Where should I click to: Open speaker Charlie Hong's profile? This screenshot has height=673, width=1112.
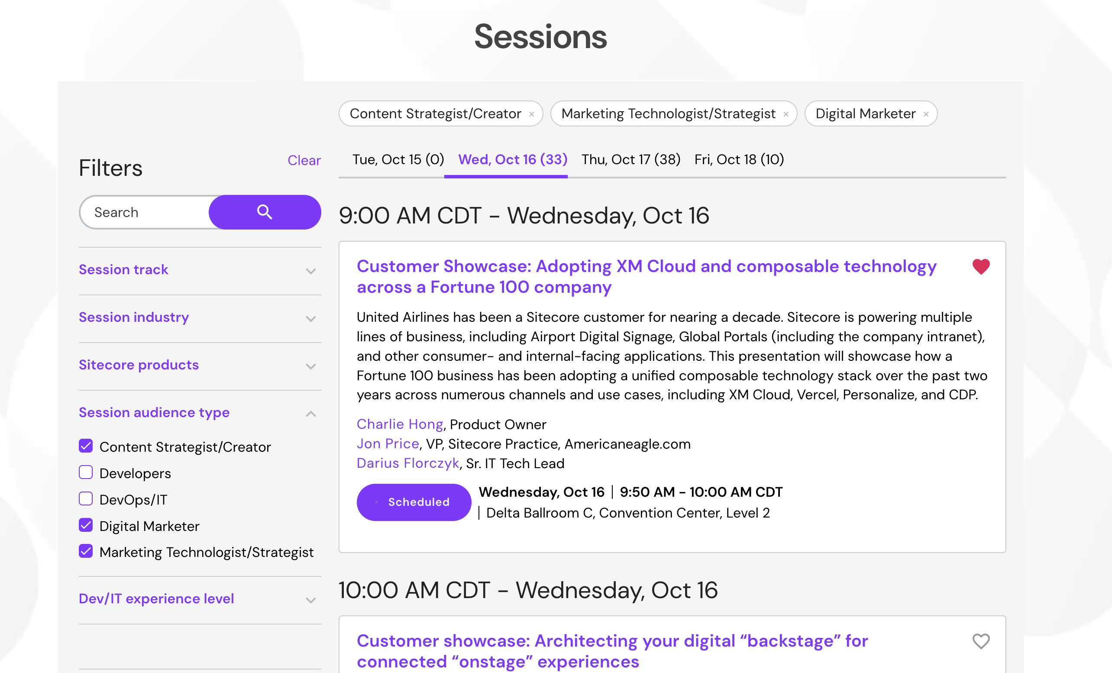(400, 424)
